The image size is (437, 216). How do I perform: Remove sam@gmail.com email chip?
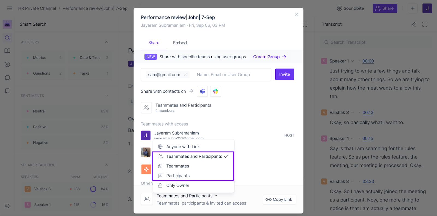[185, 75]
